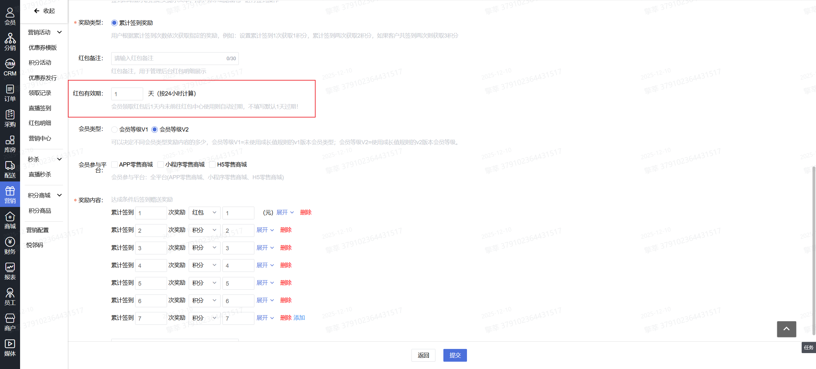Click the 添加 link on row seven

tap(299, 318)
